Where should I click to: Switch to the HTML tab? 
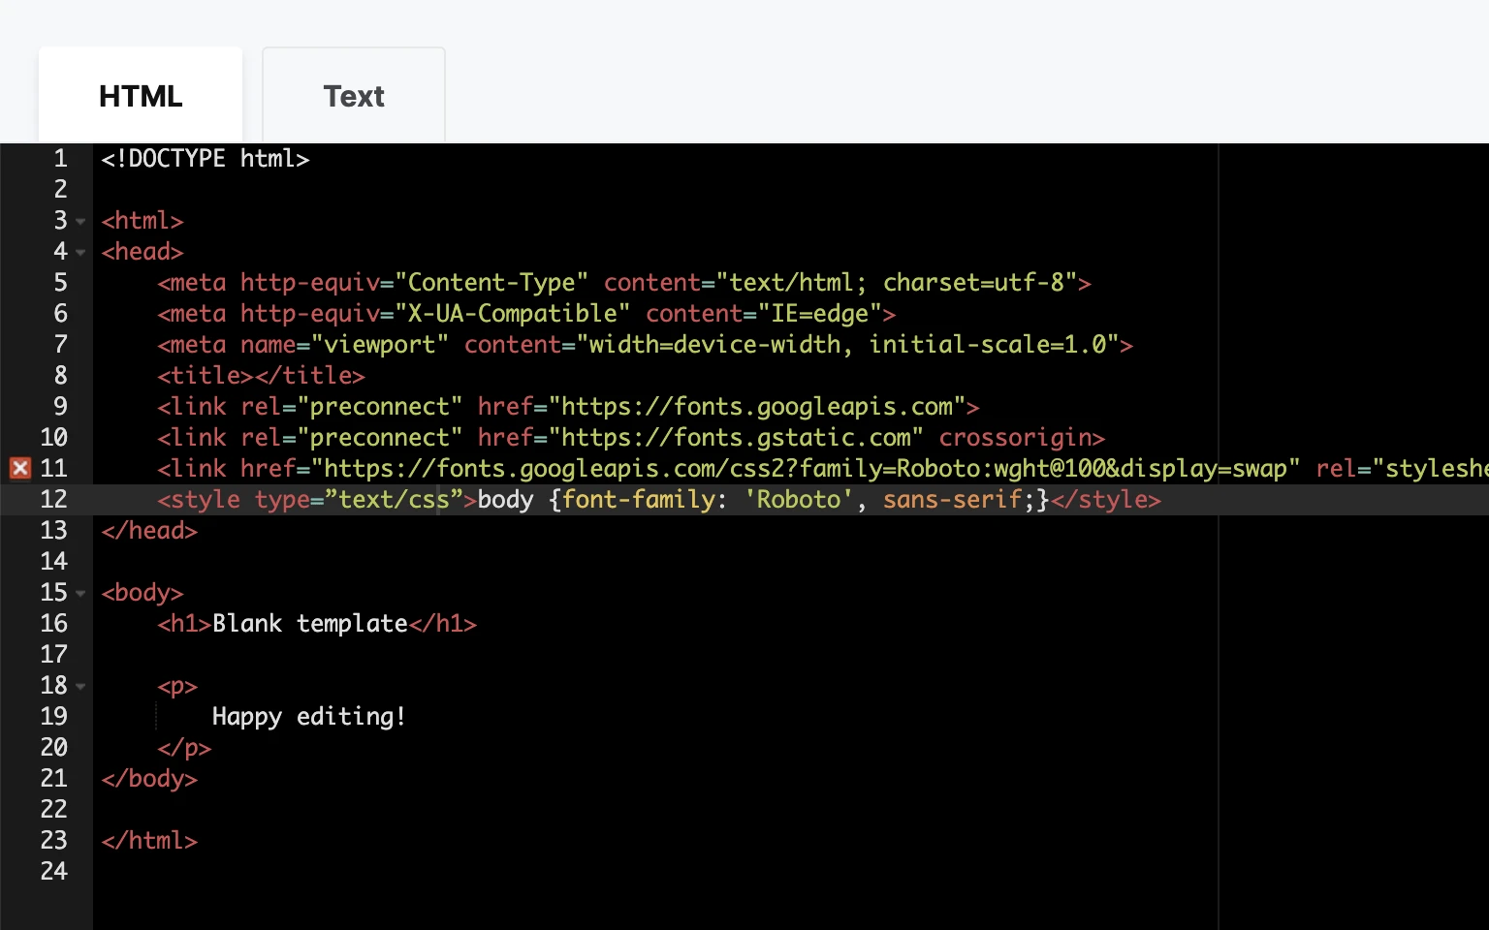141,96
